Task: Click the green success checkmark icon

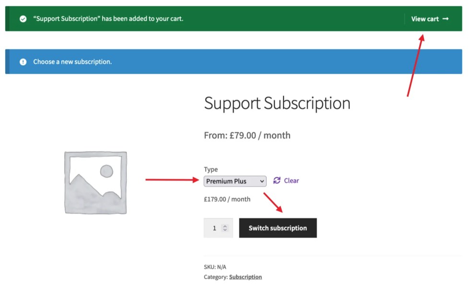Action: (23, 19)
